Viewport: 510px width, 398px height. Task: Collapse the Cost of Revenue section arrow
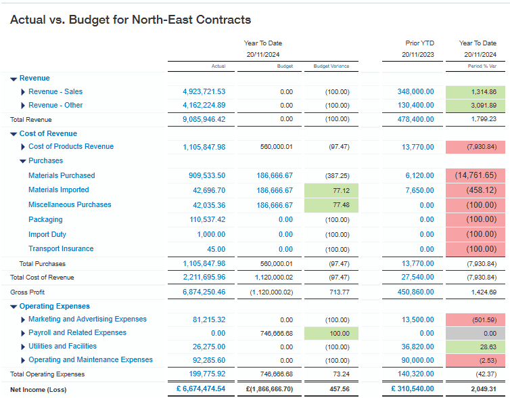(14, 134)
